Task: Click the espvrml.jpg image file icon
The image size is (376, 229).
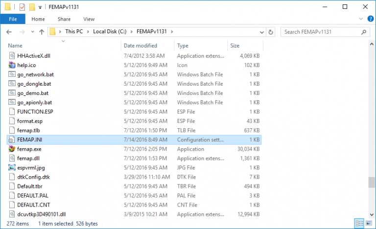Action: (x=13, y=167)
